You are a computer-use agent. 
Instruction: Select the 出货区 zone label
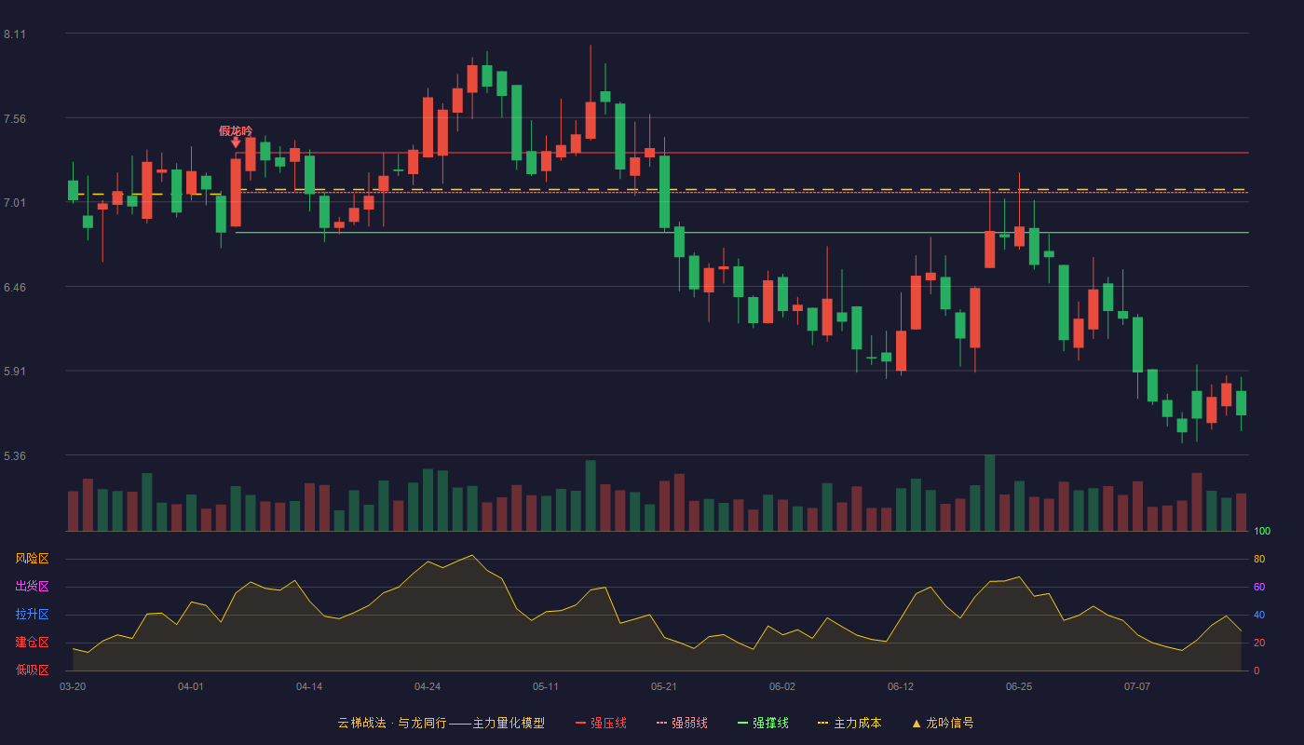pyautogui.click(x=32, y=587)
